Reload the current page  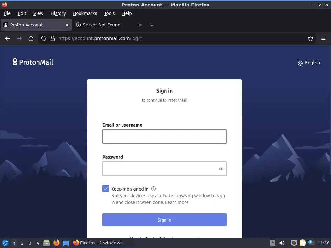coord(31,39)
